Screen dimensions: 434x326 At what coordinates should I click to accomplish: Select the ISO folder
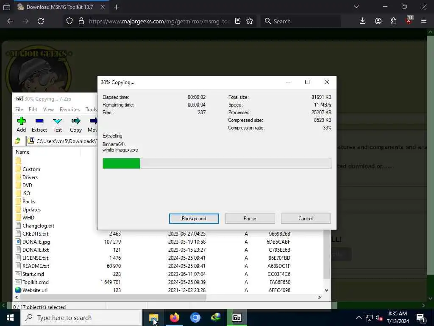tap(26, 194)
